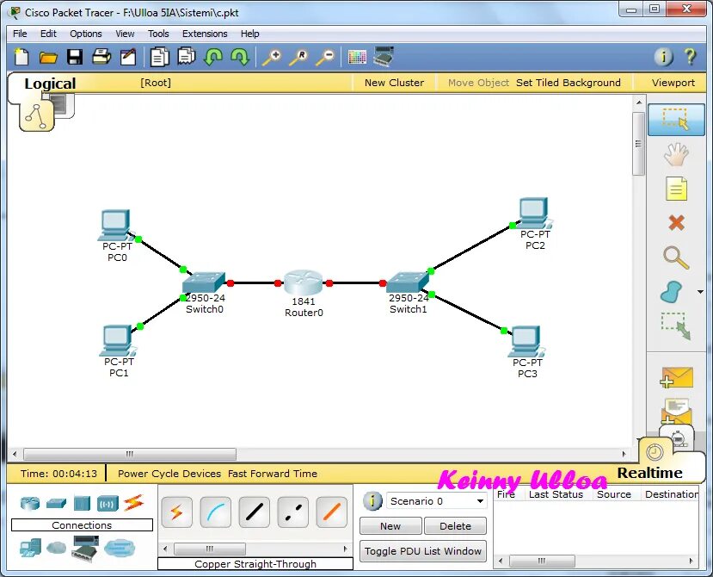The image size is (713, 577).
Task: Click the Zoom In magnifier icon
Action: pos(272,57)
